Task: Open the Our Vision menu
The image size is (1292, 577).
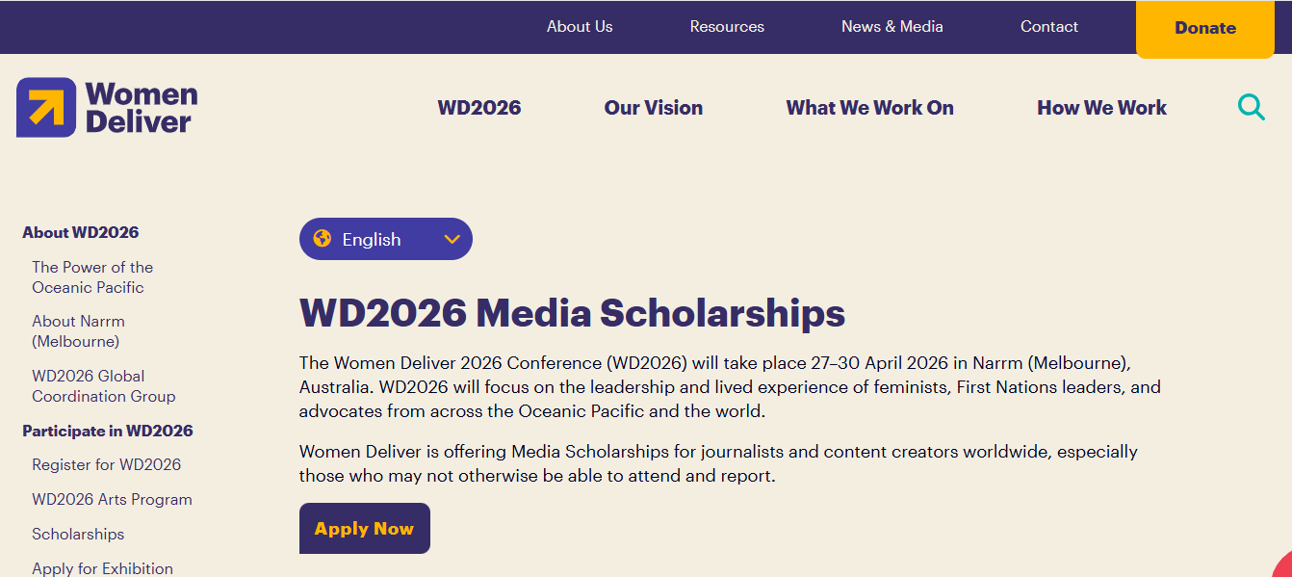Action: point(654,108)
